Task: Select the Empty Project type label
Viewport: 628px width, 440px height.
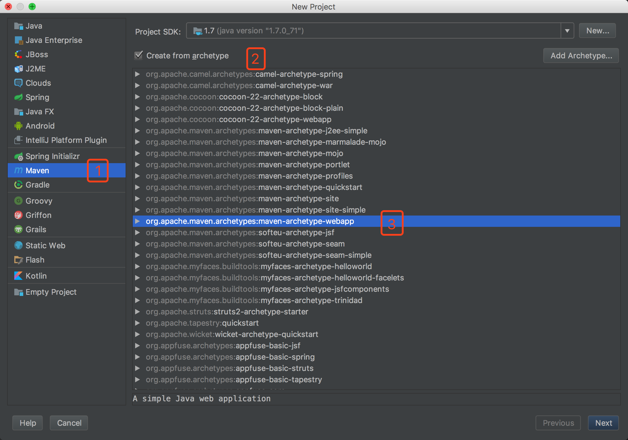Action: point(51,292)
